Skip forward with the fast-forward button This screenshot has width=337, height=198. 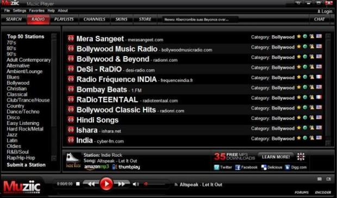(121, 184)
